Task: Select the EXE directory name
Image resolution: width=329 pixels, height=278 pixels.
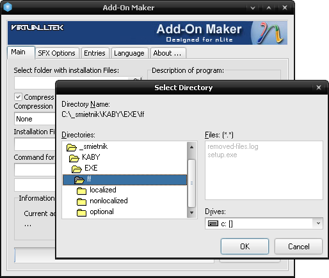Action: pyautogui.click(x=91, y=168)
